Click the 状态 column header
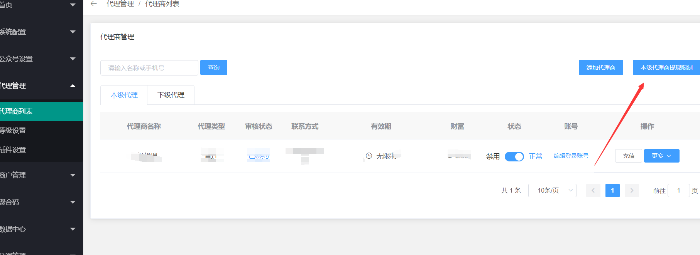 pyautogui.click(x=514, y=126)
